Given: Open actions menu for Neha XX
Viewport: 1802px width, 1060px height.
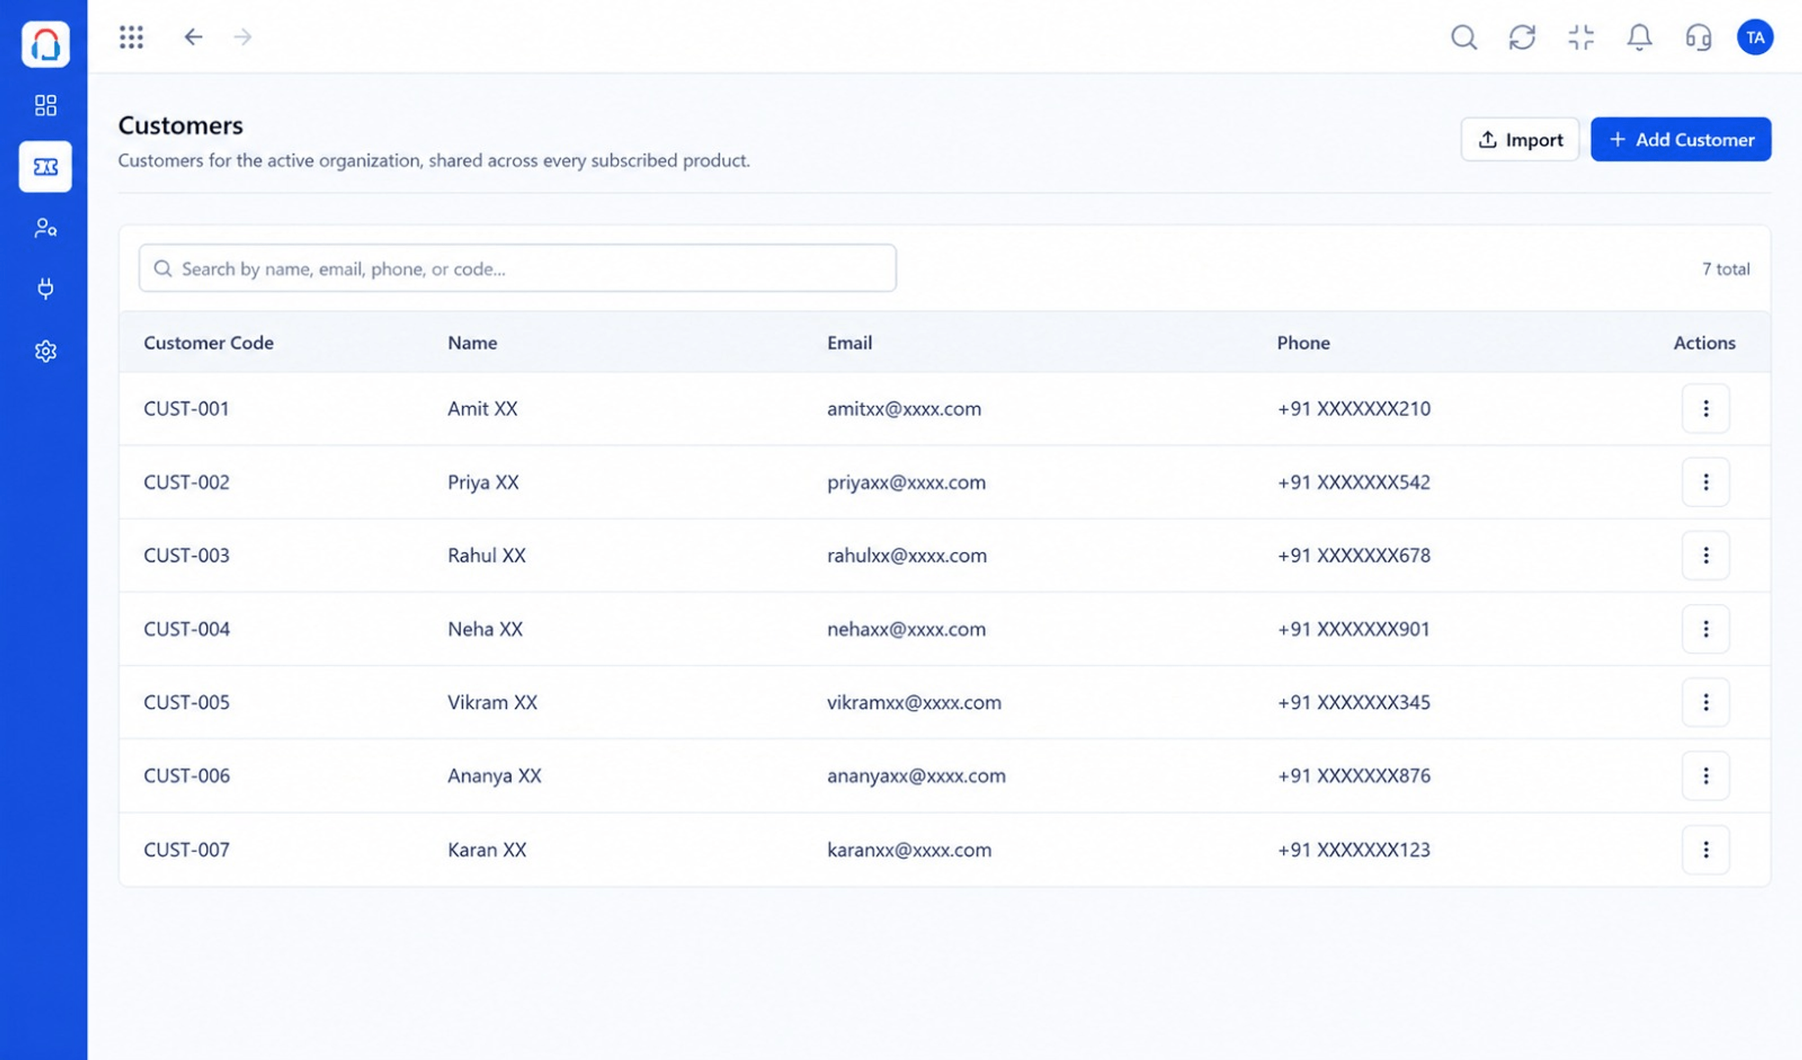Looking at the screenshot, I should coord(1706,629).
